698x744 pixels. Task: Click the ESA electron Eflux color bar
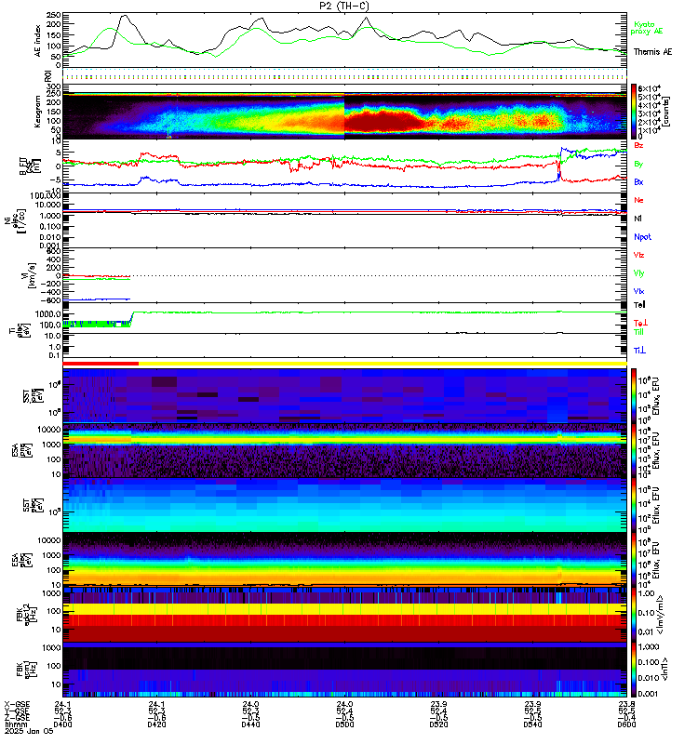(x=634, y=560)
